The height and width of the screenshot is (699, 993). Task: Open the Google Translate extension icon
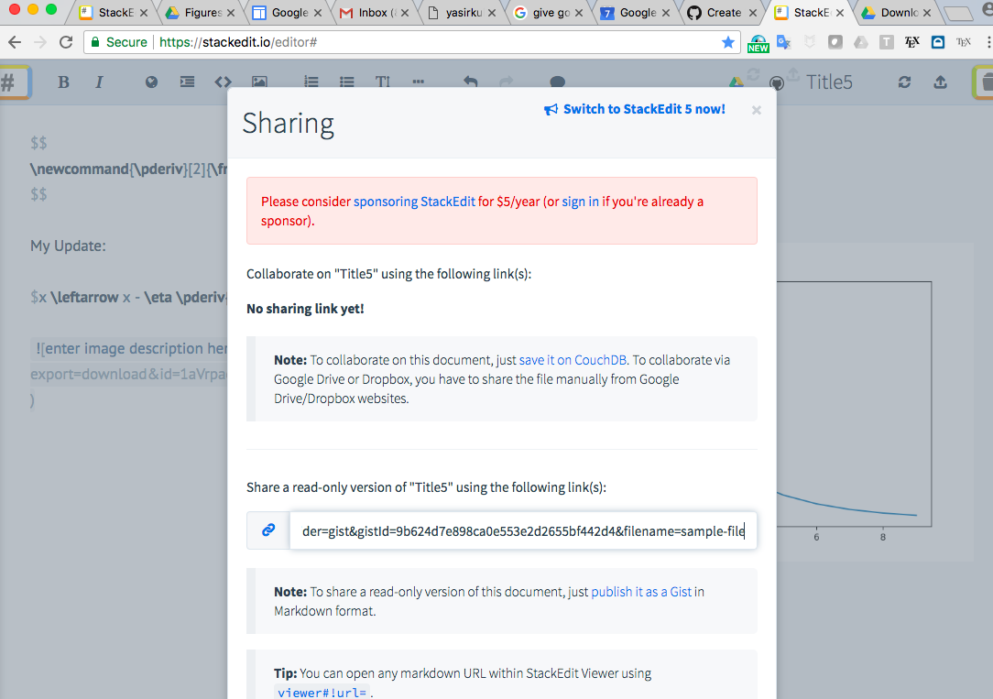coord(784,42)
